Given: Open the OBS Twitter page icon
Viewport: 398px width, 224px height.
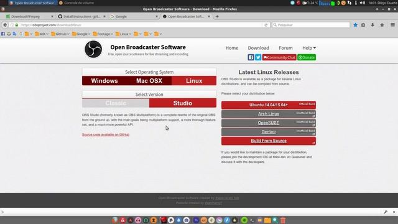Looking at the screenshot, I should tap(258, 57).
